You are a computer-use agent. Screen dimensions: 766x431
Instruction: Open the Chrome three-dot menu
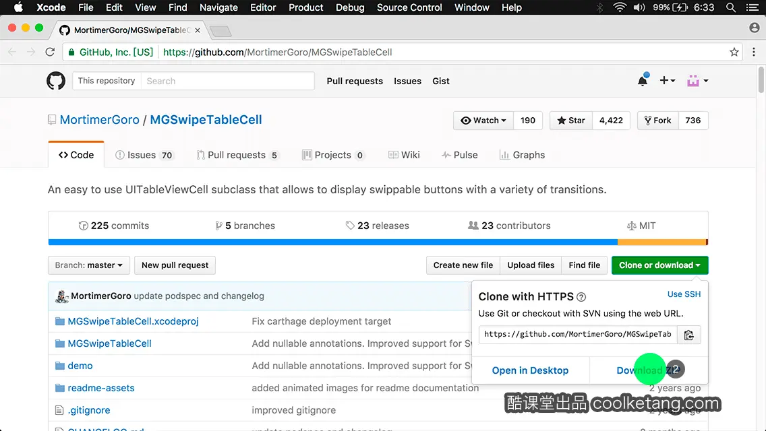(x=754, y=53)
